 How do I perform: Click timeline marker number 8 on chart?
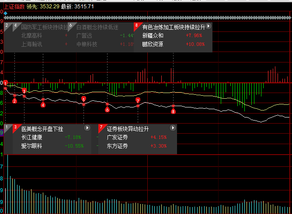[173, 111]
